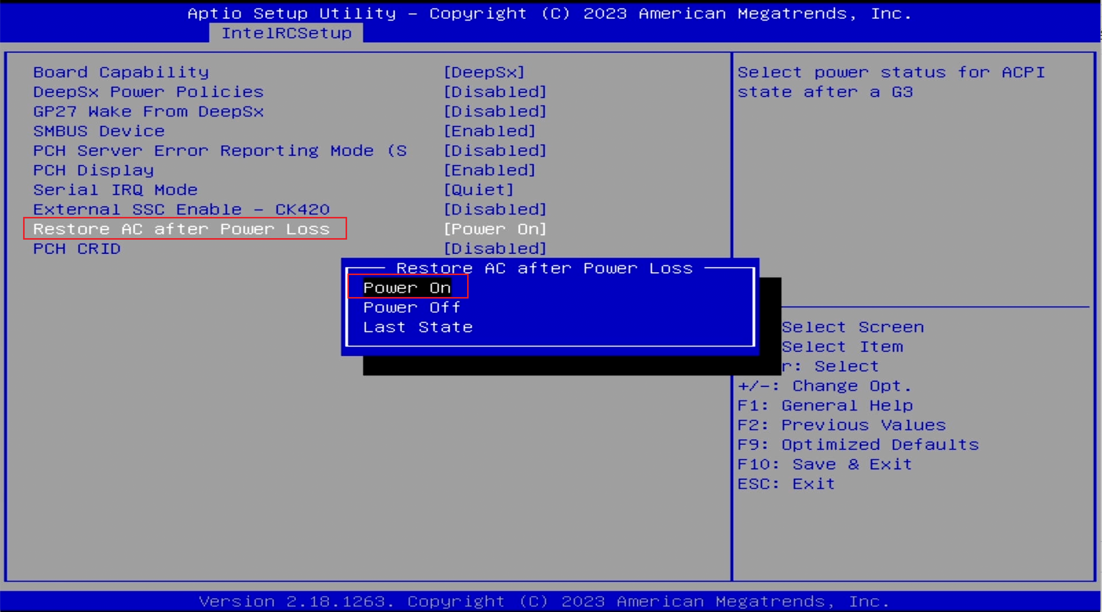Image resolution: width=1102 pixels, height=612 pixels.
Task: Click the Select Screen hint
Action: point(853,327)
